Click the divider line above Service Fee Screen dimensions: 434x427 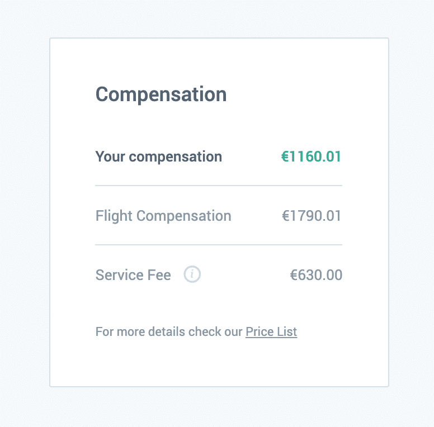tap(219, 245)
